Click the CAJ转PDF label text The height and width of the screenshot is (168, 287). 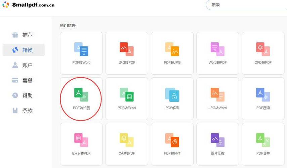pos(127,153)
